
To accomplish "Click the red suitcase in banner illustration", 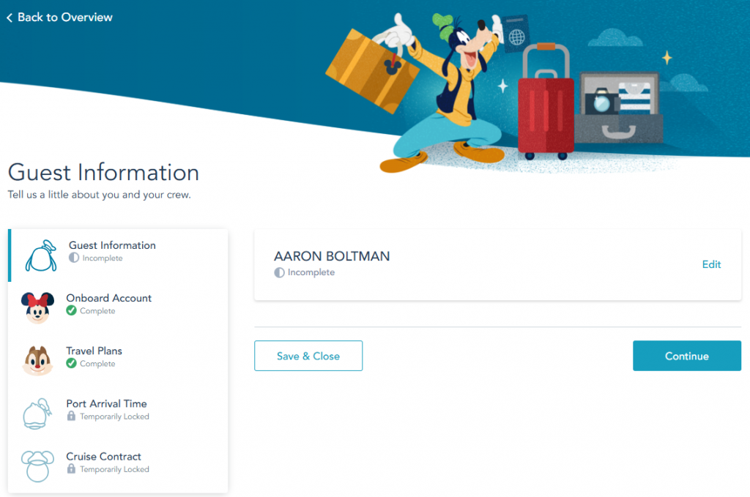I will [x=543, y=110].
